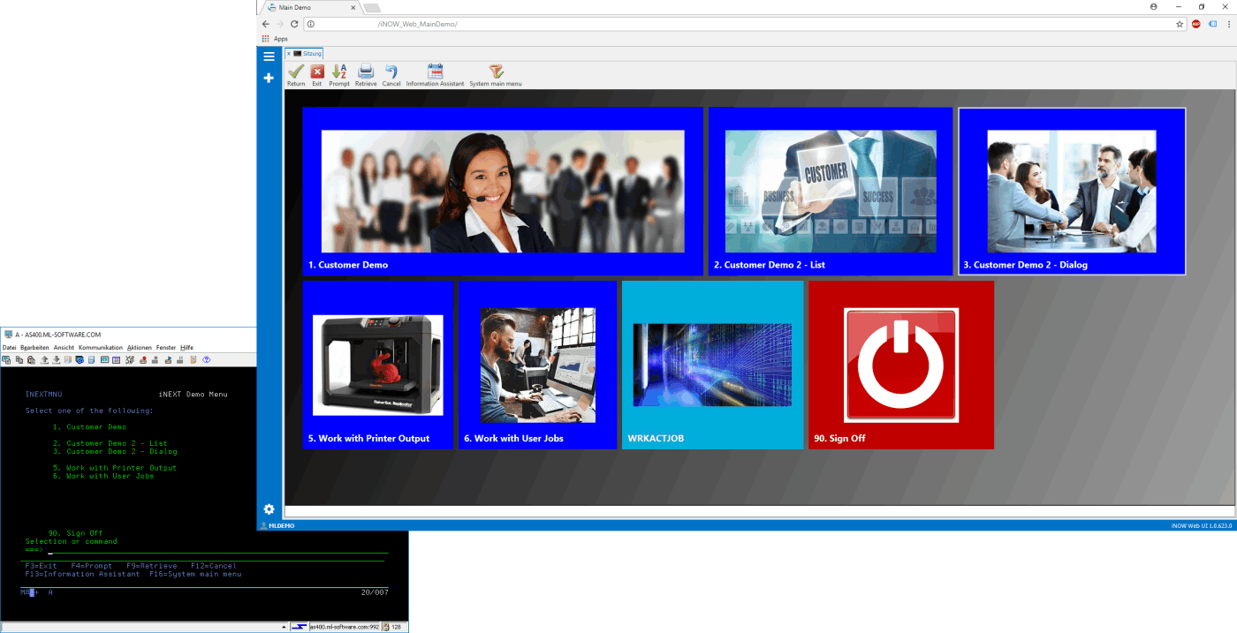Click the browser forward arrow
The width and height of the screenshot is (1237, 633).
click(x=280, y=24)
